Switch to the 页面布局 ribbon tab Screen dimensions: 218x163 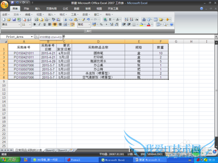51,9
